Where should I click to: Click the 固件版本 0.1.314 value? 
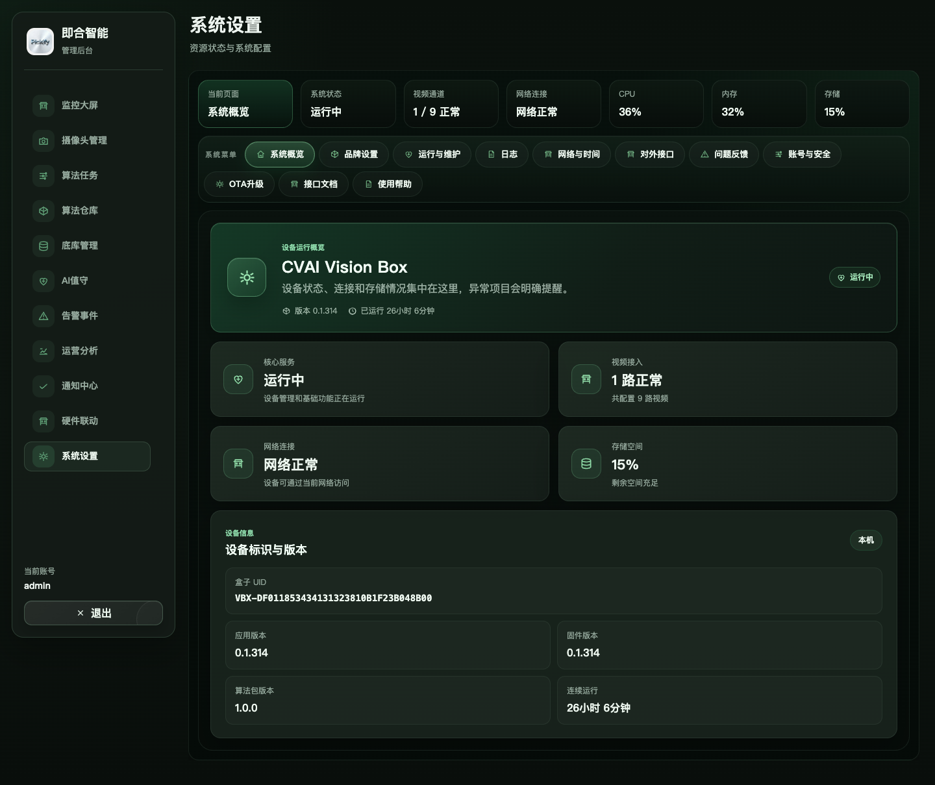(x=583, y=653)
